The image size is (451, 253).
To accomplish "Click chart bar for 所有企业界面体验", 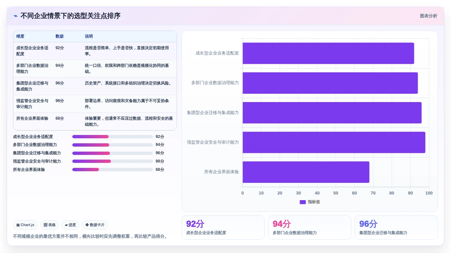I will click(x=306, y=172).
